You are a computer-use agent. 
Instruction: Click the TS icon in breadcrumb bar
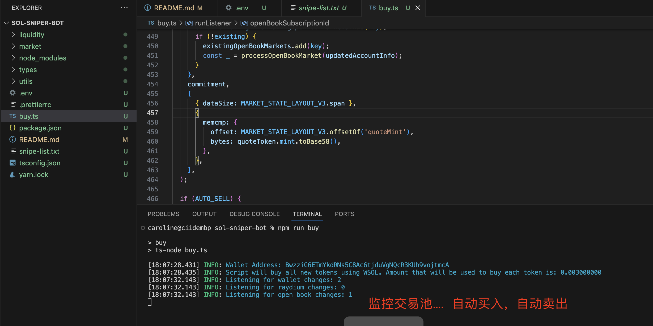tap(151, 23)
